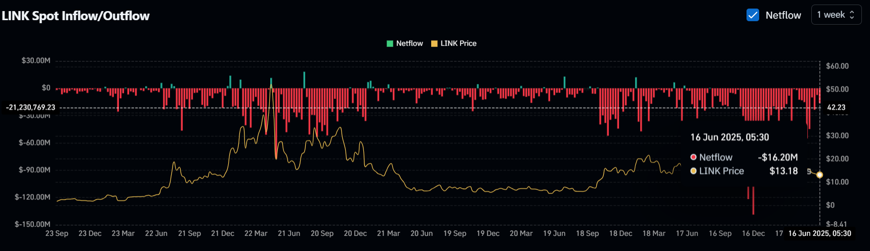The width and height of the screenshot is (870, 251).
Task: Click the LINK Spot Inflow/Outflow title
Action: 76,16
